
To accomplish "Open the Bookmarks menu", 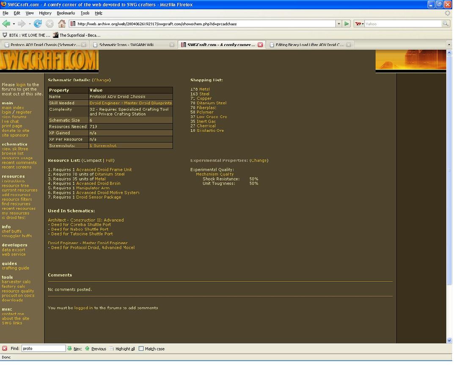I will (x=66, y=13).
